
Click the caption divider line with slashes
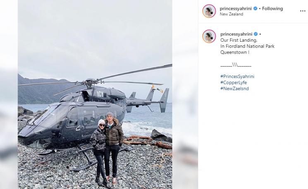pyautogui.click(x=236, y=65)
